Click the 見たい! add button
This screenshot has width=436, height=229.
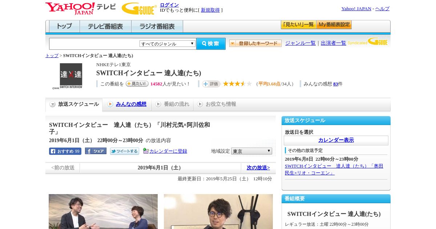137,84
